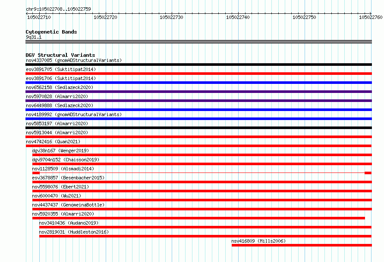
Task: Click nsv2819031 (Huddleston2016) label
Action: (x=74, y=232)
